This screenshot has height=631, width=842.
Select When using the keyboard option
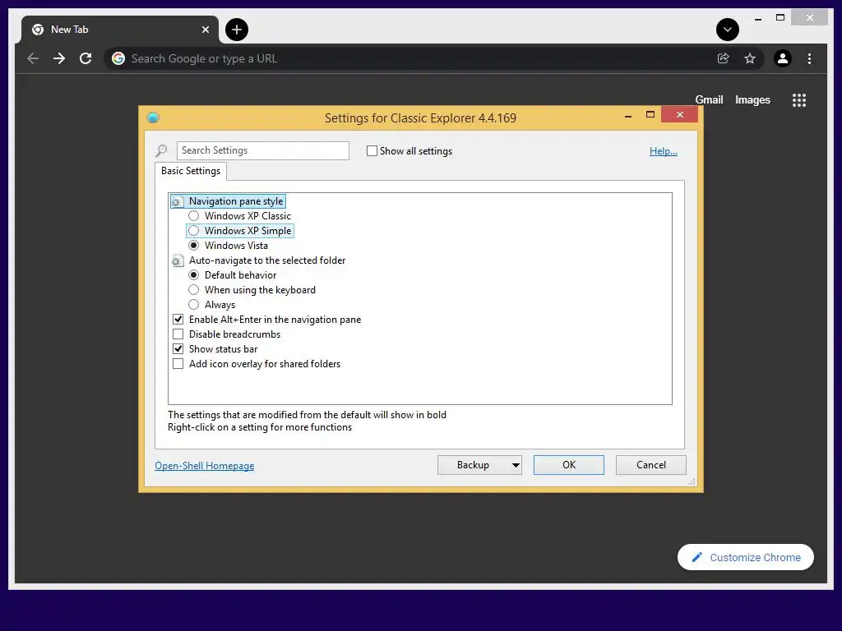click(194, 290)
